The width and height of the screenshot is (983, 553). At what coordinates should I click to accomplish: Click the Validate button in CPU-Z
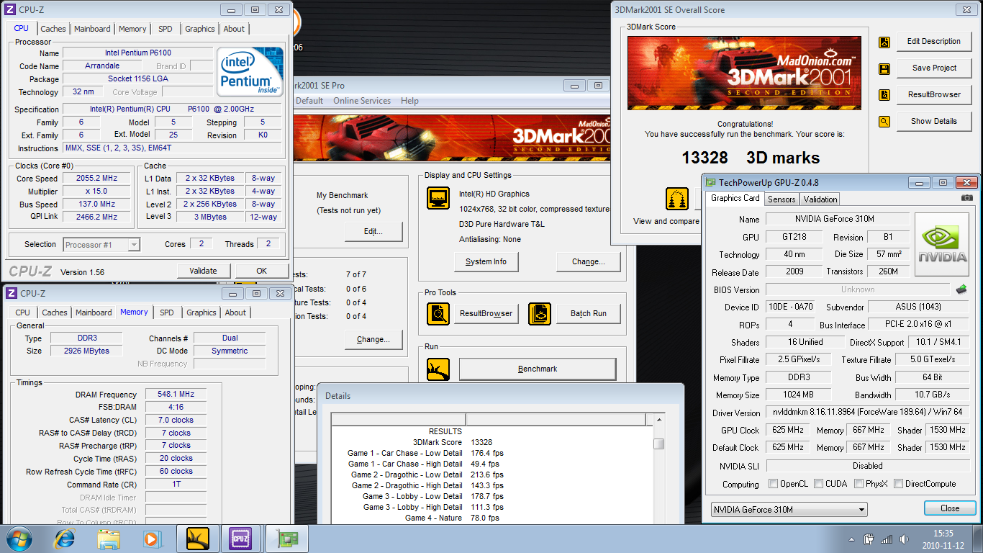203,271
